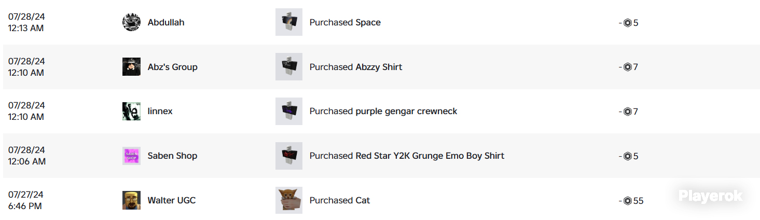Open the Abdullah seller profile link
This screenshot has height=220, width=760.
point(166,22)
